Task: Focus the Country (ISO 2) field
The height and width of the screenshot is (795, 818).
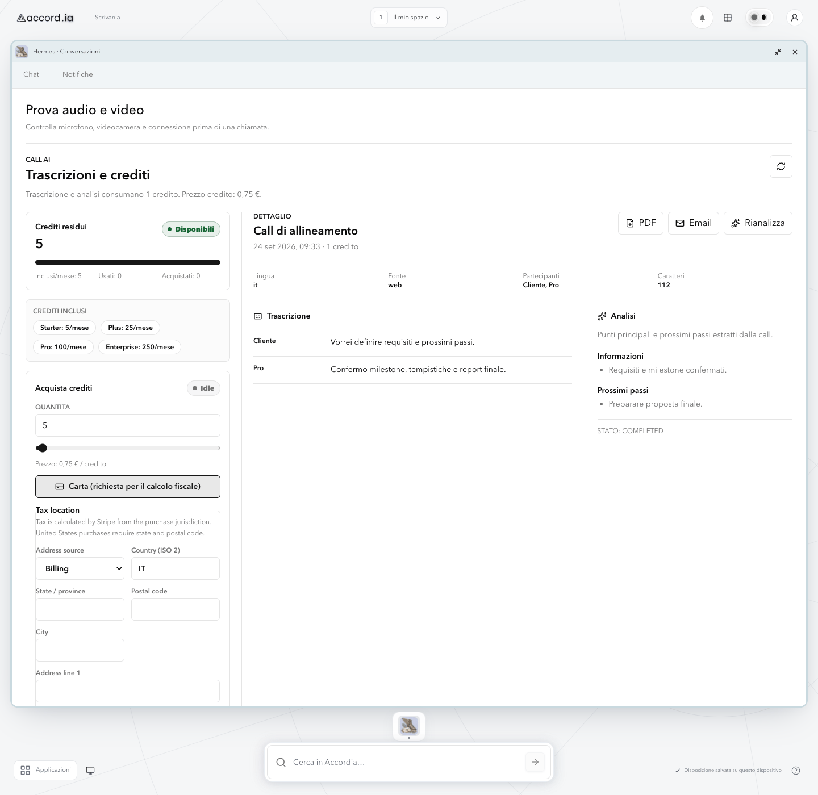Action: [176, 568]
